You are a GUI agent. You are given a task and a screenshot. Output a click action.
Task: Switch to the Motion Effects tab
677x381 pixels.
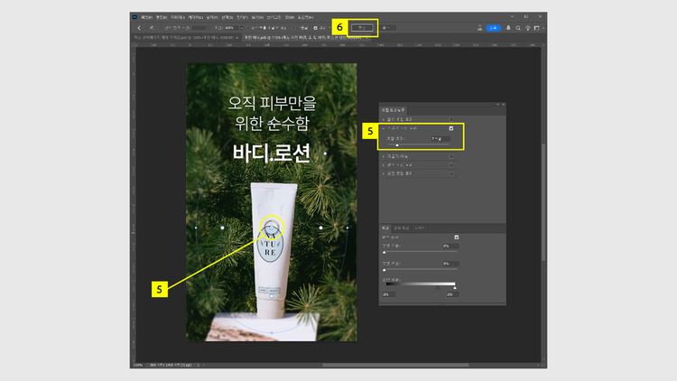point(402,228)
